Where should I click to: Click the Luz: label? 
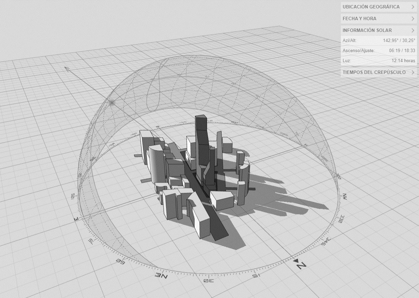[347, 61]
